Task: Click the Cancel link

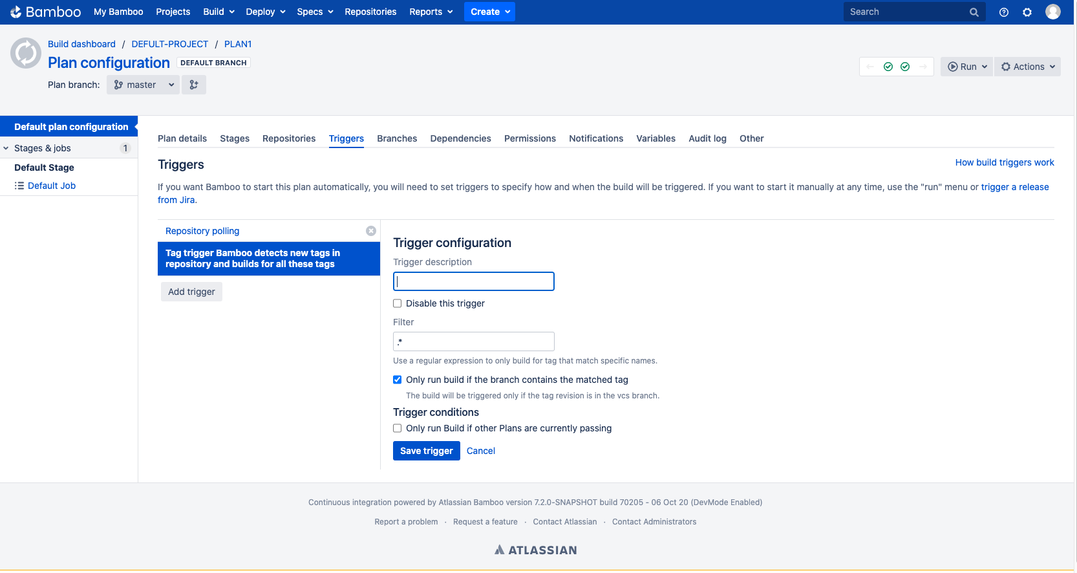Action: click(x=481, y=451)
